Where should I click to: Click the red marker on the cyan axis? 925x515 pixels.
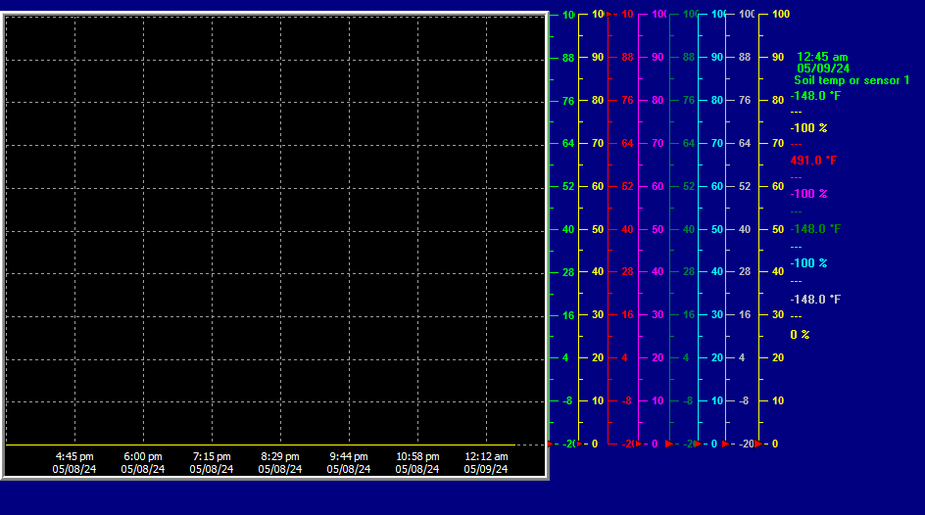point(698,444)
